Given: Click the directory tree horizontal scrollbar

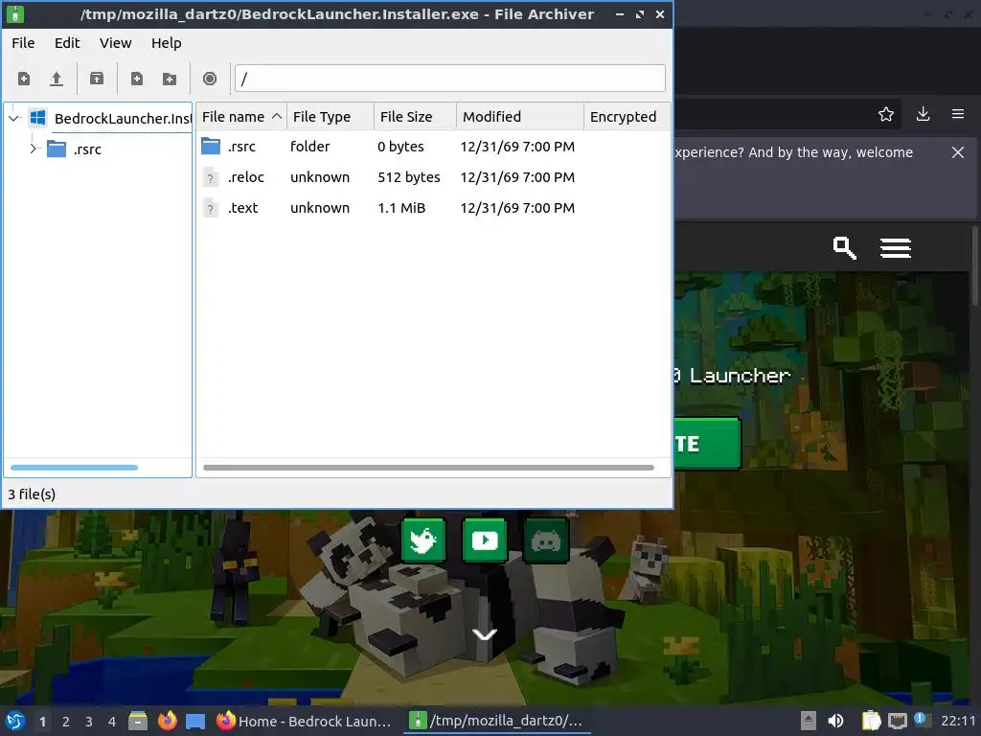Looking at the screenshot, I should click(x=74, y=468).
